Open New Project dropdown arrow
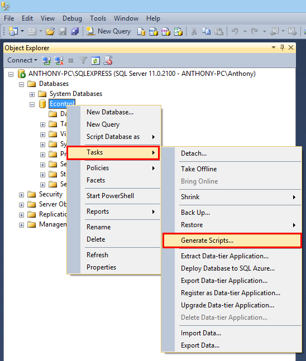 [x=22, y=31]
